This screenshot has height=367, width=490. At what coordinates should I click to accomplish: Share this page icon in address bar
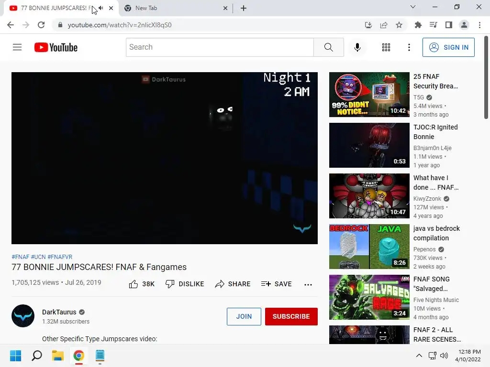[383, 25]
